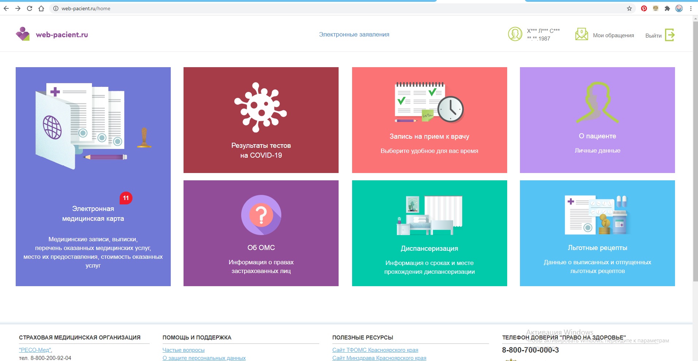This screenshot has height=361, width=698.
Task: Click the Выйти logout link
Action: coord(653,36)
